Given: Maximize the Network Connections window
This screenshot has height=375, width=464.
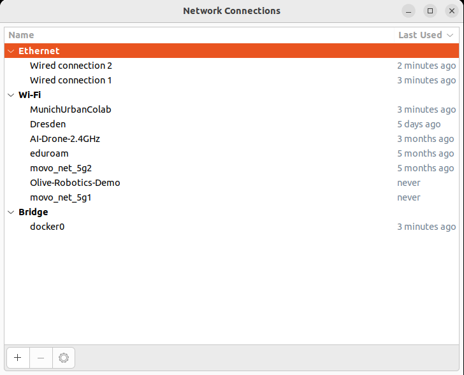Looking at the screenshot, I should coord(430,11).
